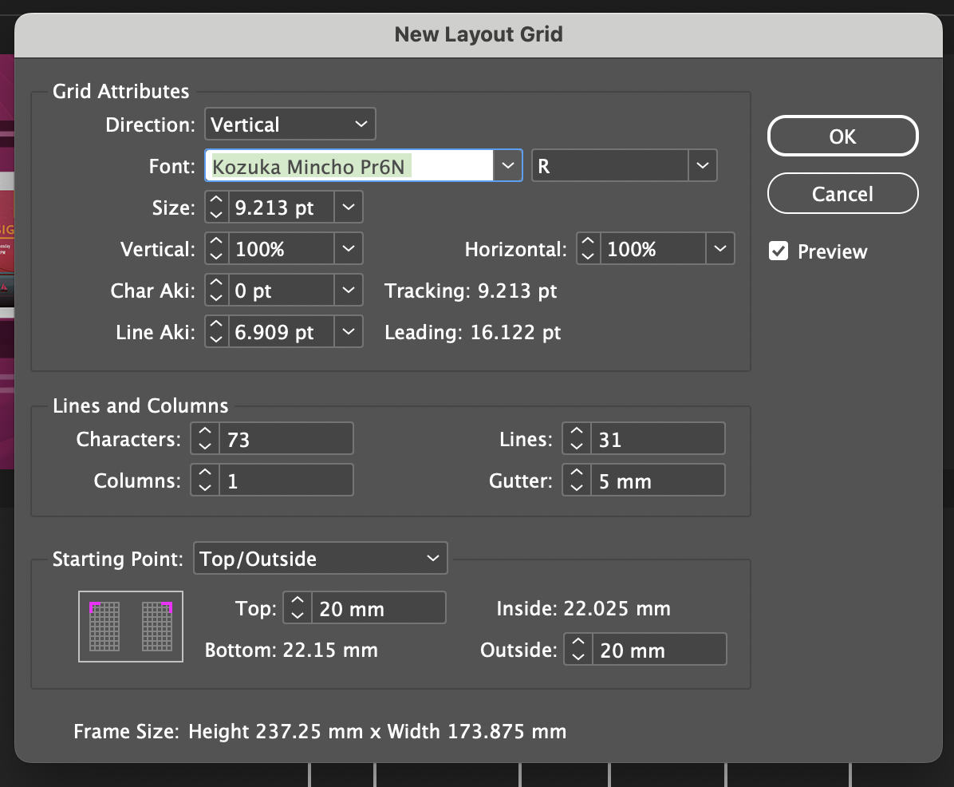The height and width of the screenshot is (787, 954).
Task: Click the Lines count stepper
Action: pyautogui.click(x=577, y=439)
